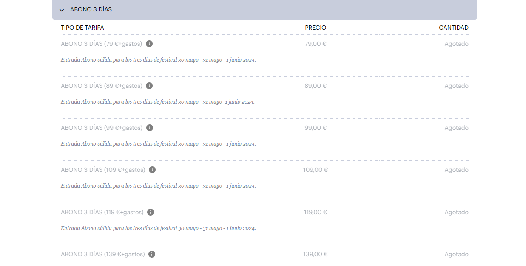Viewport: 526px width, 266px height.
Task: Click Agotado status for 79 € ticket
Action: click(456, 44)
